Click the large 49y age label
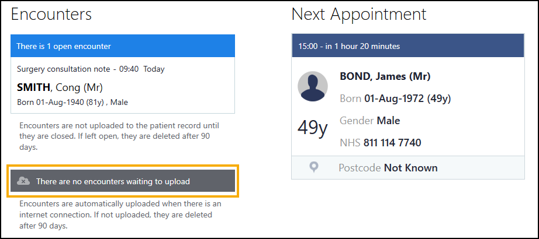 click(x=313, y=127)
